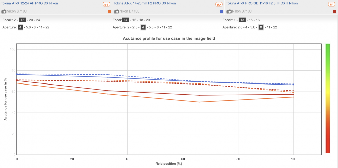
Task: Click the blue legend swatch for lens #2
Action: [222, 11]
